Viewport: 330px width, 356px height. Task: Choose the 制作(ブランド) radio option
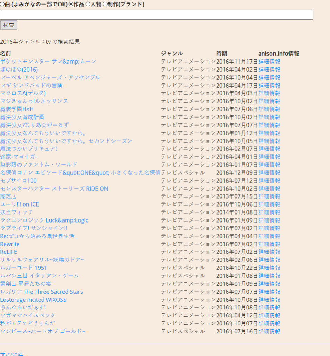point(105,4)
